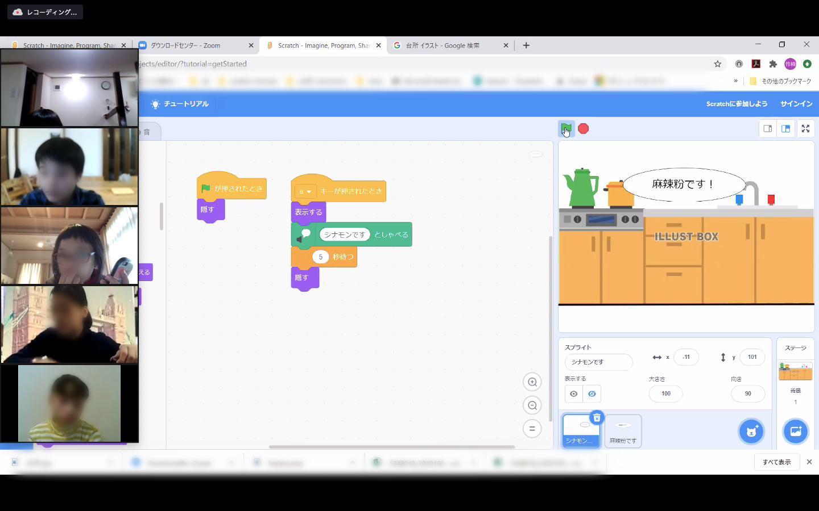Viewport: 819px width, 511px height.
Task: Click the green flag to run project
Action: [566, 128]
